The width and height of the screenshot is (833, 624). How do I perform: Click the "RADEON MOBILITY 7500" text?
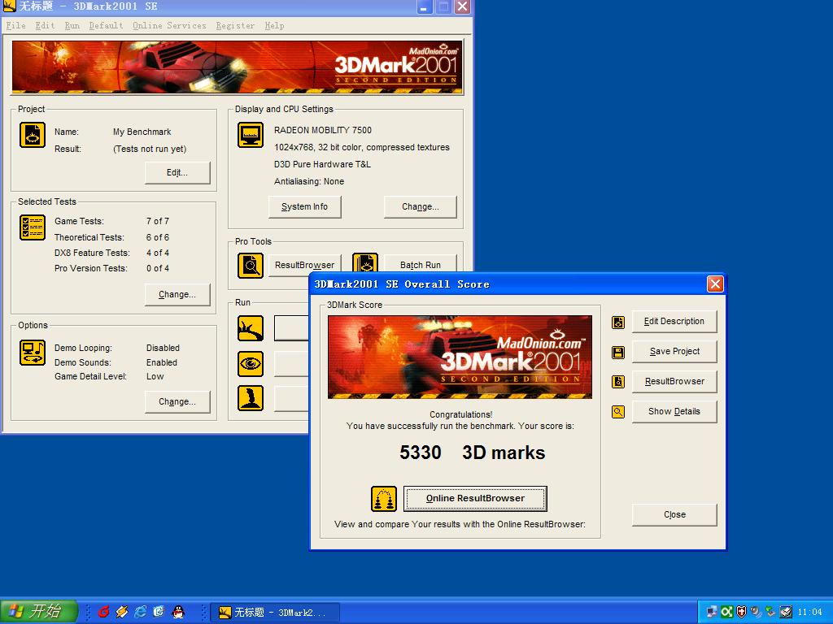pyautogui.click(x=322, y=130)
